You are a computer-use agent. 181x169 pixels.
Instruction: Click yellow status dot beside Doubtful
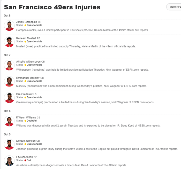25,121
